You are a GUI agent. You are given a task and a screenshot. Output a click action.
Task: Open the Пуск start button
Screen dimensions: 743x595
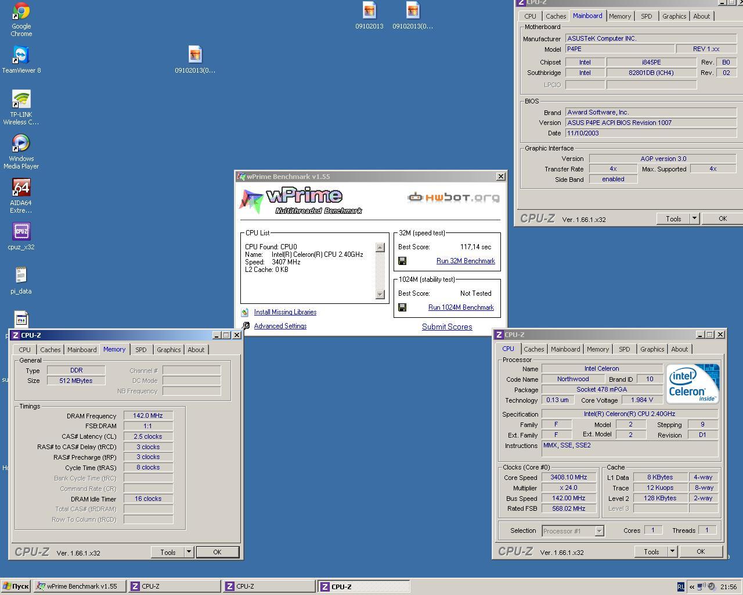click(16, 586)
